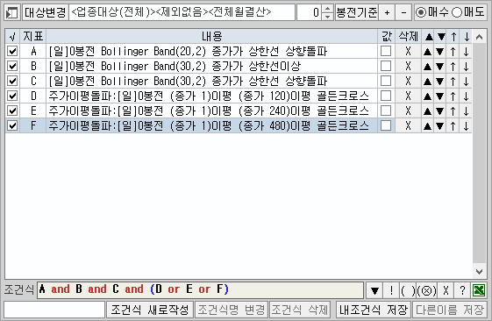Decrease the 봉전기준 value with down stepper
Image resolution: width=492 pixels, height=321 pixels.
(x=327, y=17)
